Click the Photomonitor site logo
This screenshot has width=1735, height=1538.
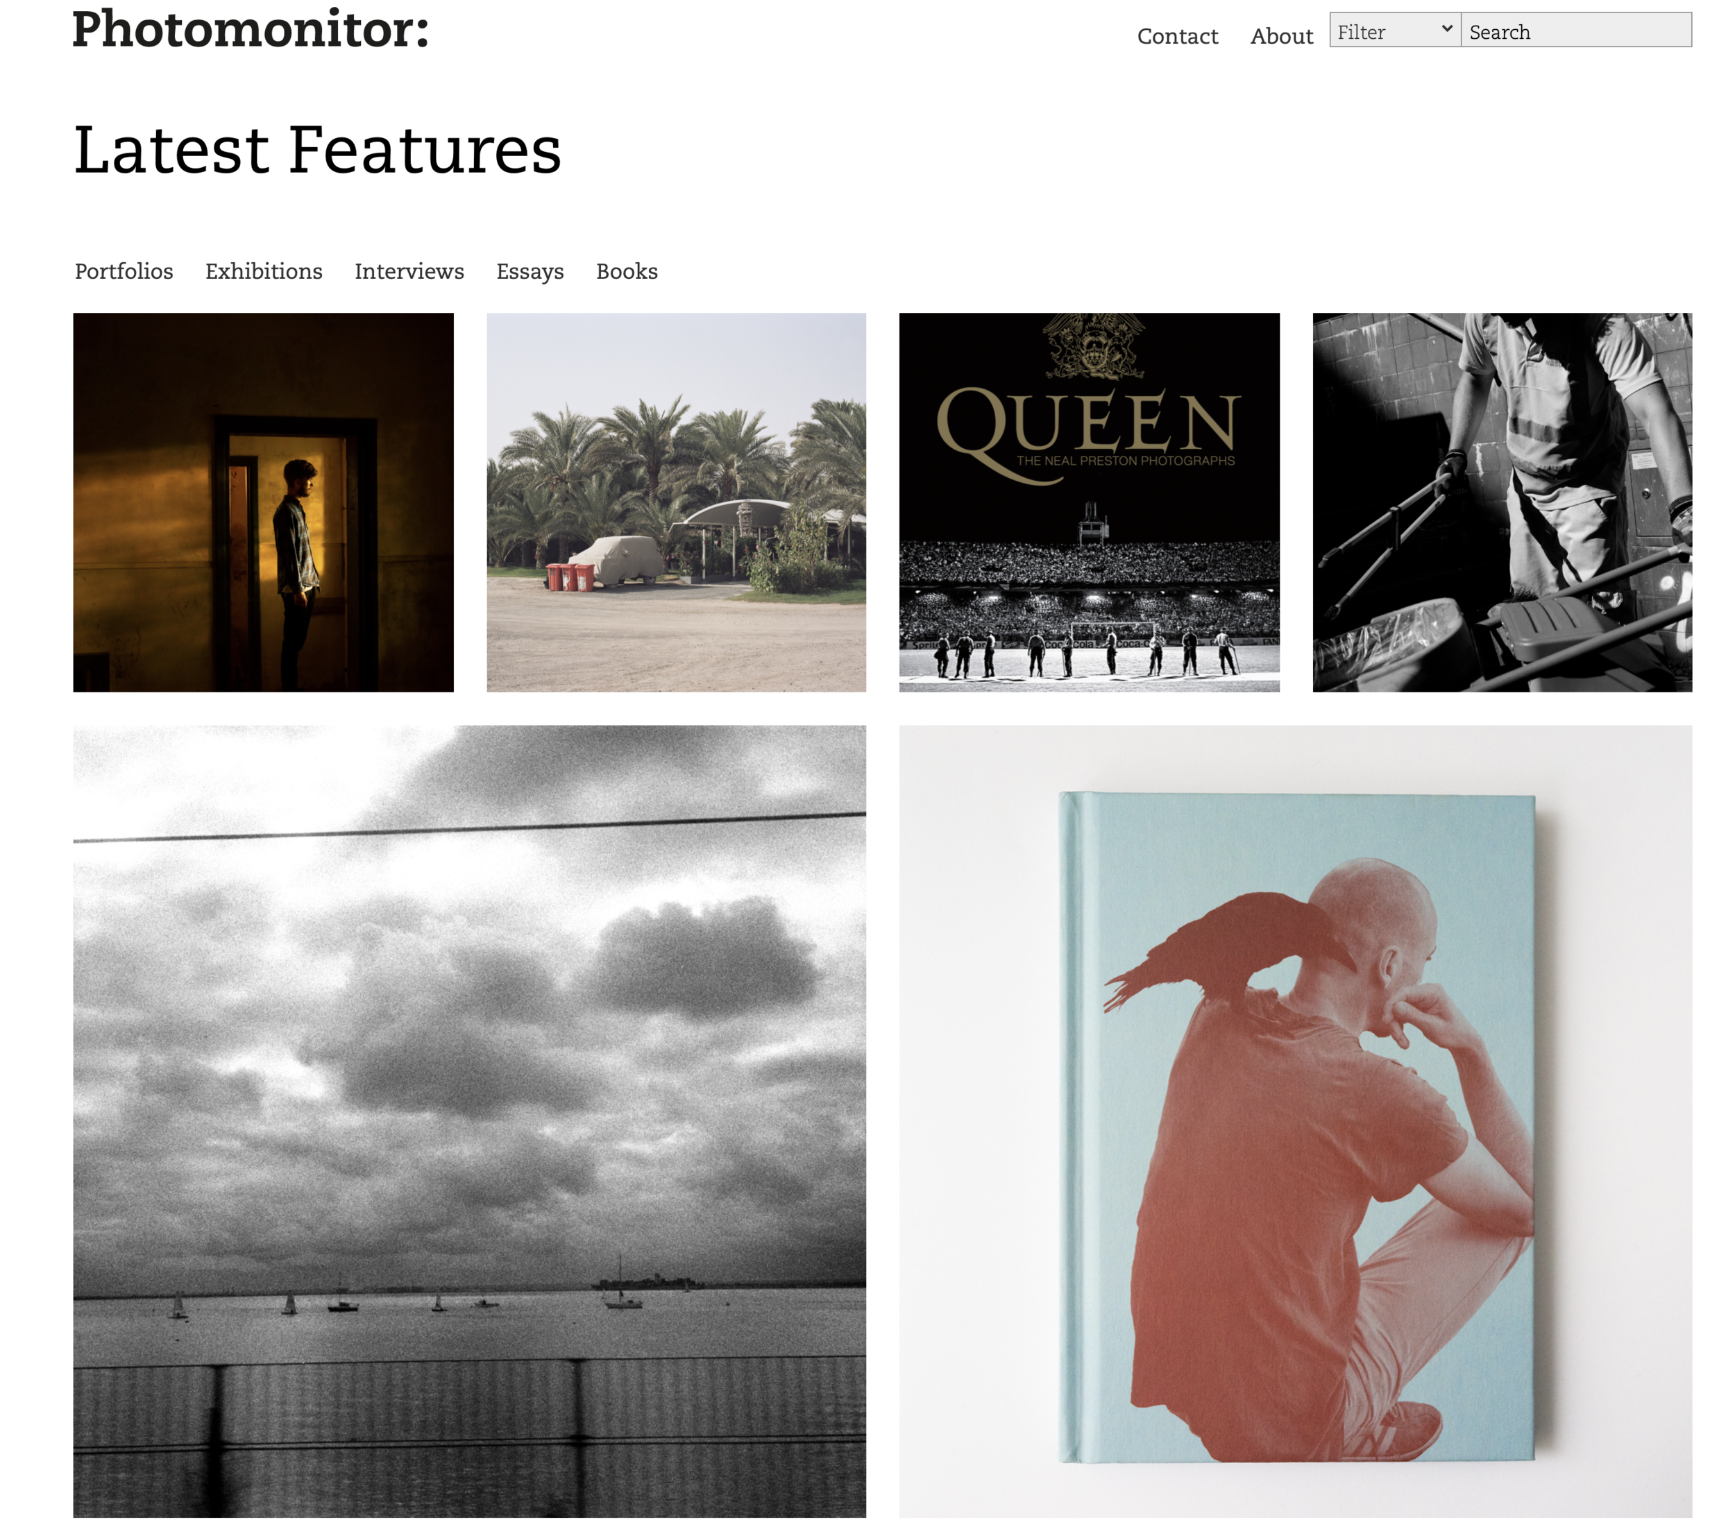pyautogui.click(x=251, y=29)
